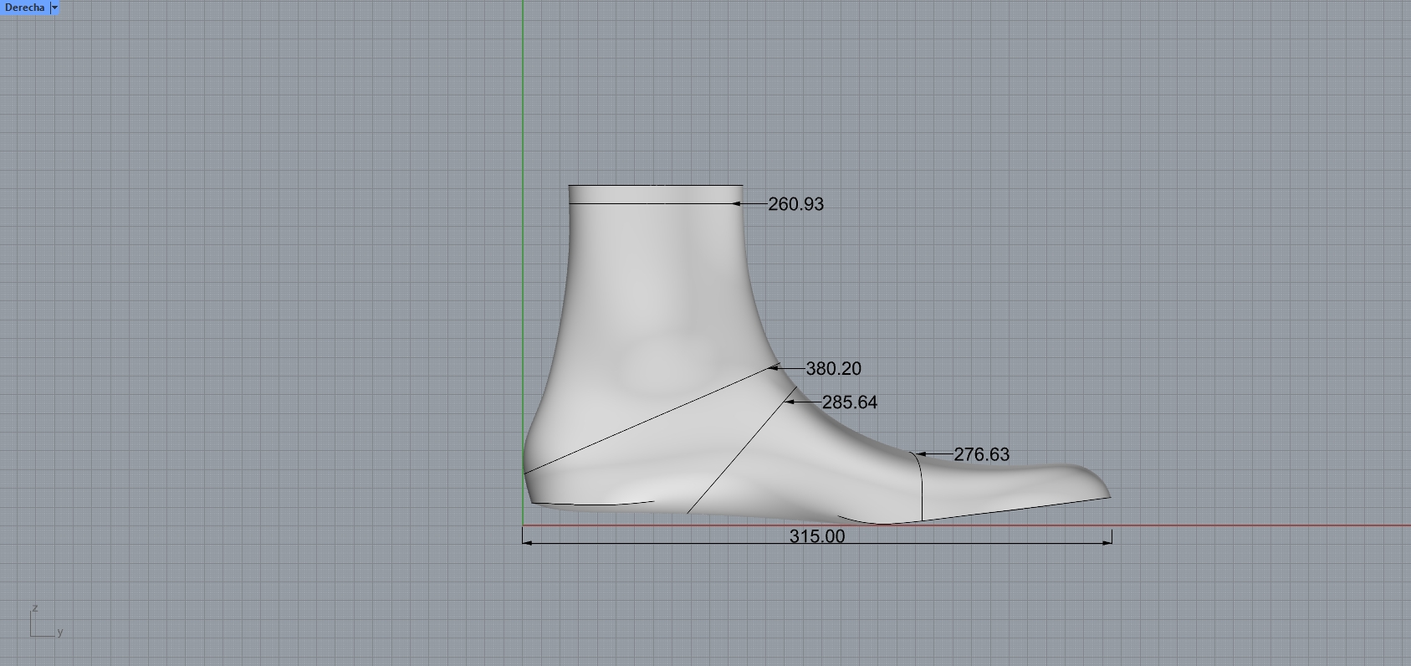Click the Derecha viewport title label
This screenshot has width=1411, height=666.
coord(23,8)
